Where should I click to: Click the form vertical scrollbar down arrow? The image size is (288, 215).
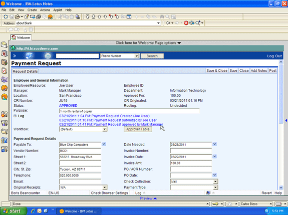click(x=281, y=188)
